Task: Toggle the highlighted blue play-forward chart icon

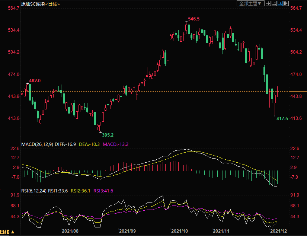Action: point(280,3)
